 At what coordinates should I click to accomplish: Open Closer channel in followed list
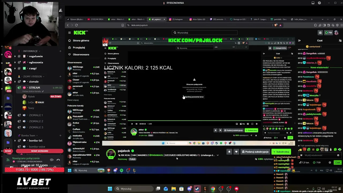[x=83, y=81]
